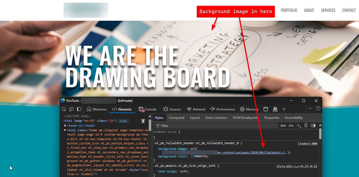Open the accessibility tree view icon

pos(143,121)
